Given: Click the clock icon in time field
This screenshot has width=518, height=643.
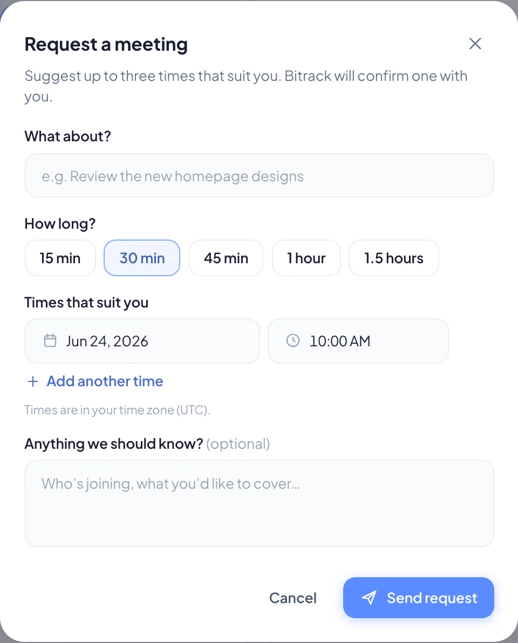Looking at the screenshot, I should 293,340.
